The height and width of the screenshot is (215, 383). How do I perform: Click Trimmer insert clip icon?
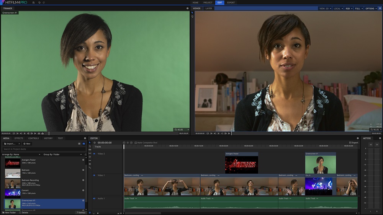pos(39,134)
